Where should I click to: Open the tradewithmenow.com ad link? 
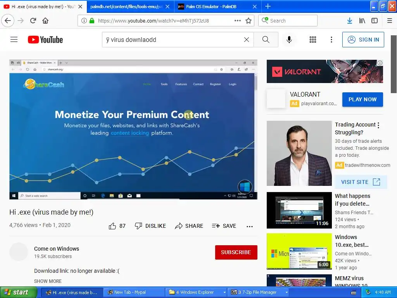[x=368, y=165]
